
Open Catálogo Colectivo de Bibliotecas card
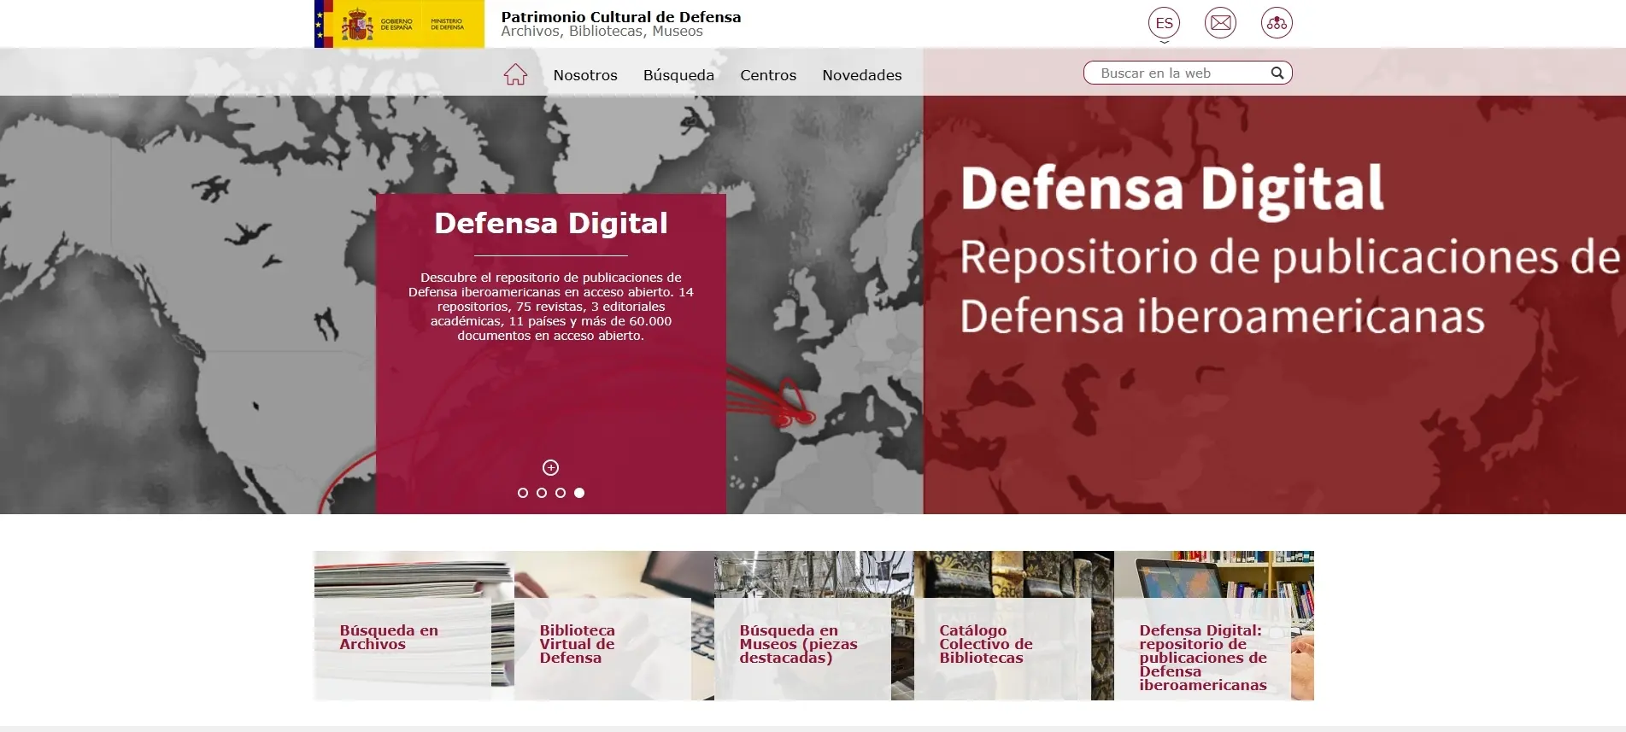[x=1014, y=626]
